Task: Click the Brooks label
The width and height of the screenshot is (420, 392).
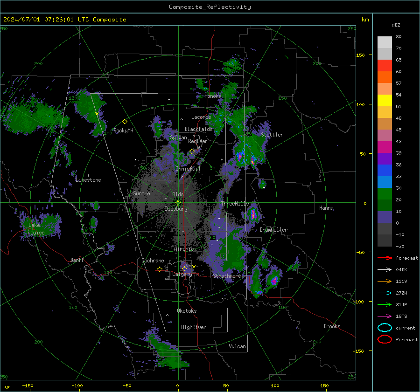Action: pyautogui.click(x=332, y=326)
